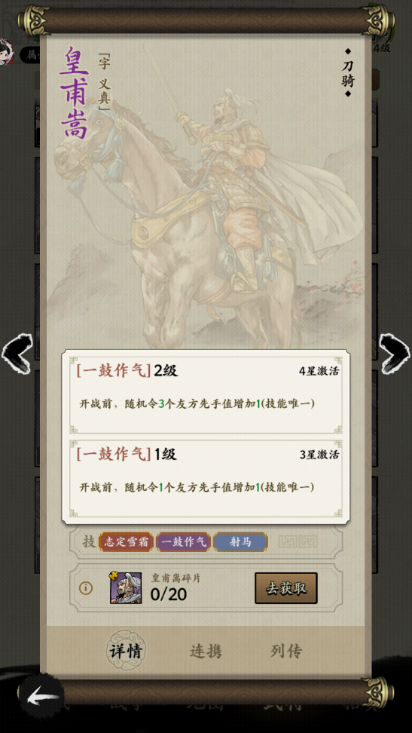Tap the 皇甫嵩 hero name title
Viewport: 412px width, 733px height.
tap(75, 92)
